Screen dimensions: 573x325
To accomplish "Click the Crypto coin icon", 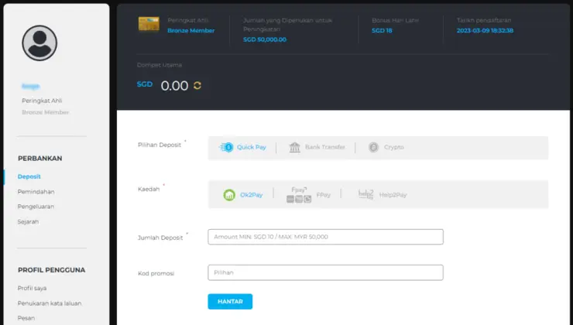I will pyautogui.click(x=373, y=147).
